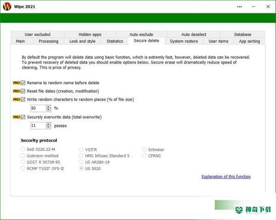Viewport: 276px width, 220px height.
Task: Click the percent input field showing 50
Action: (x=38, y=108)
